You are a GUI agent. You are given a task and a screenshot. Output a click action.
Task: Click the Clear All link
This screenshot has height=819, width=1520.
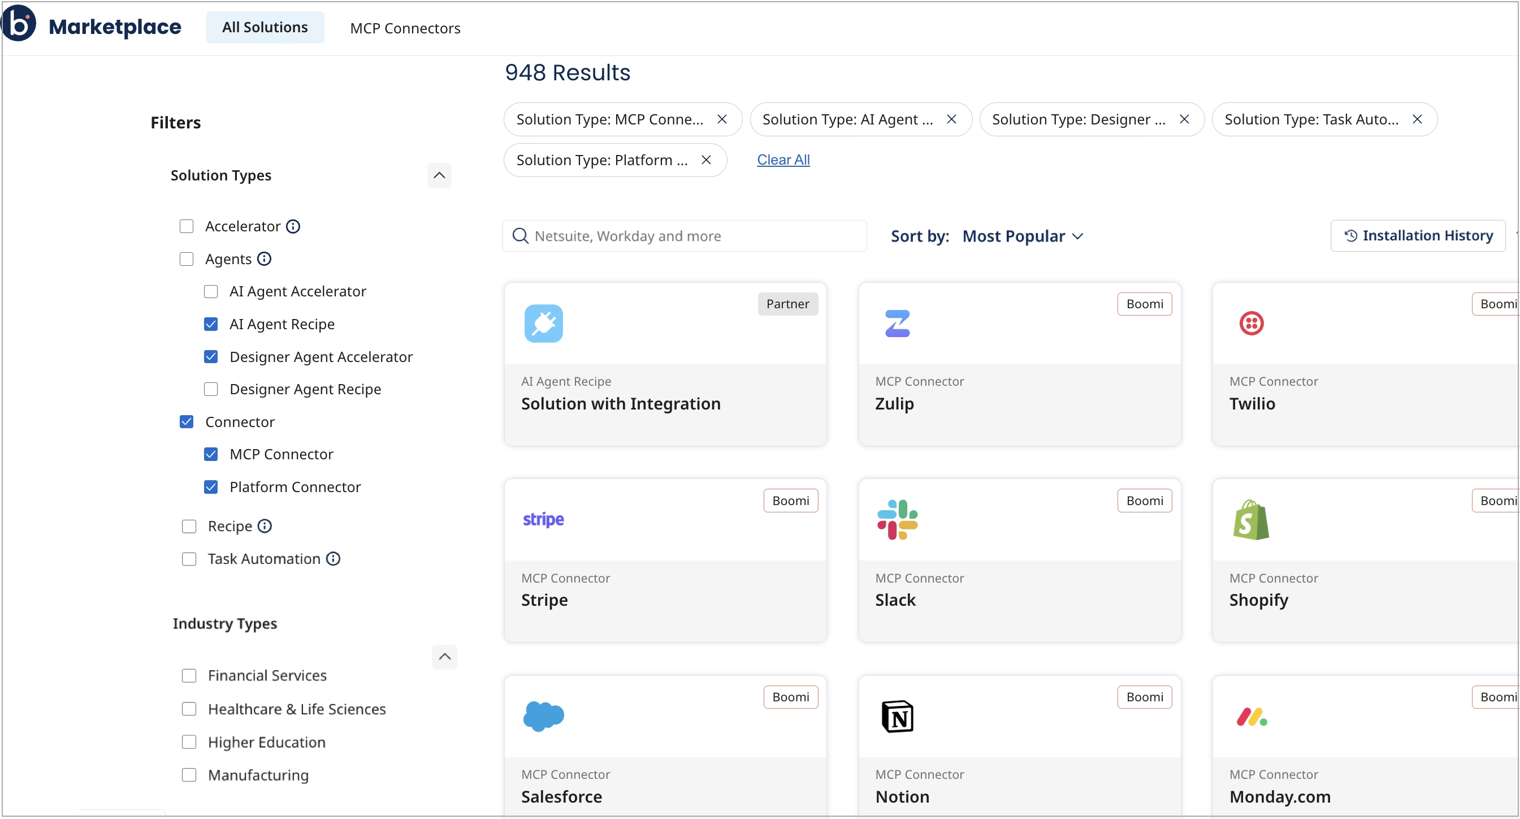tap(783, 160)
